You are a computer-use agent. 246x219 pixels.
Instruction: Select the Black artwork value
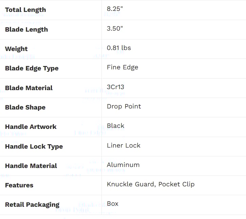coord(115,126)
